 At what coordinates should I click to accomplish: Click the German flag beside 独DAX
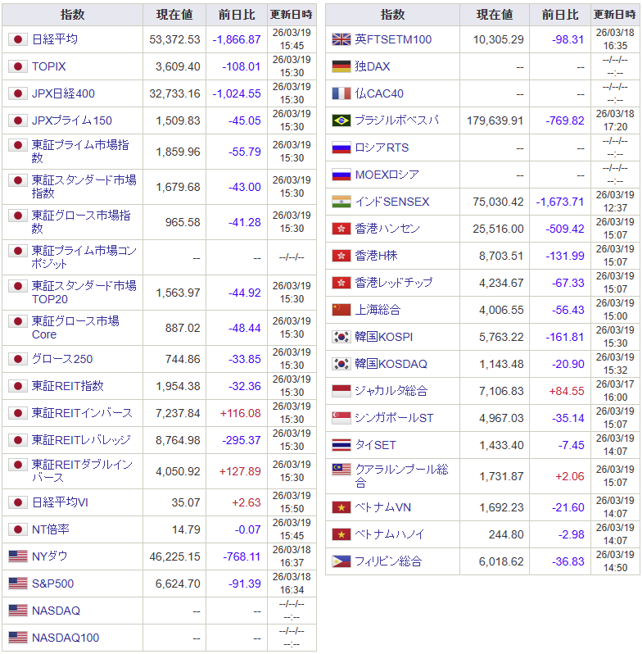pos(341,66)
